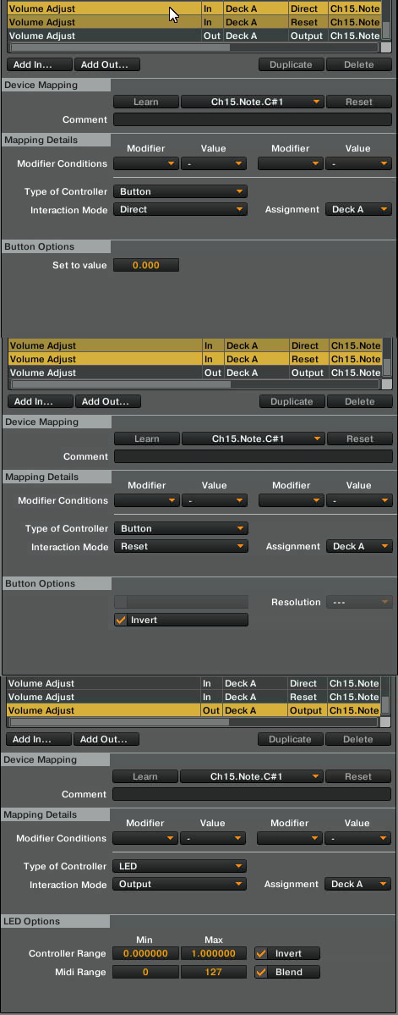Click the Controller Range Min field 0.000000

(146, 953)
